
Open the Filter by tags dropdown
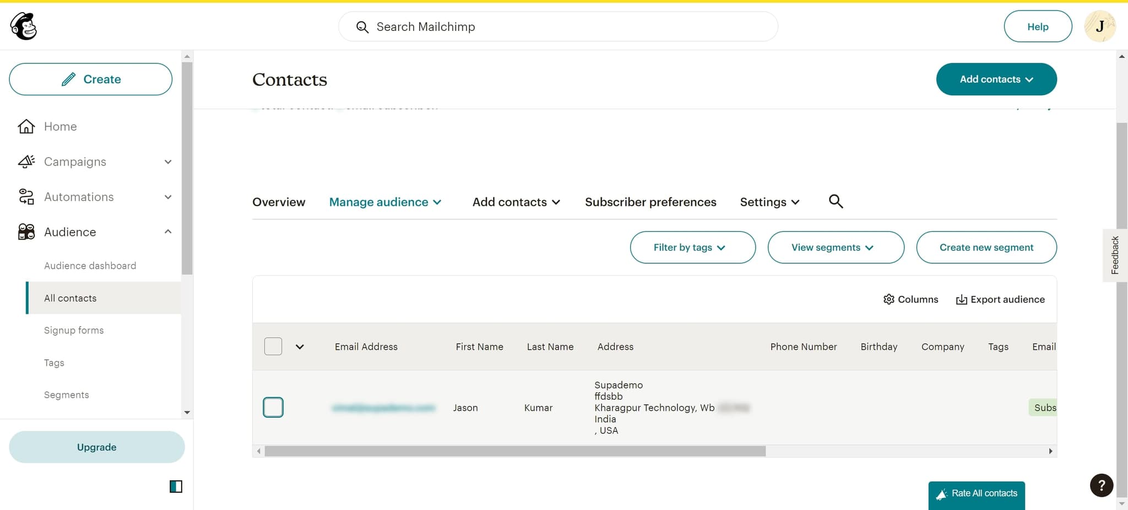(692, 247)
